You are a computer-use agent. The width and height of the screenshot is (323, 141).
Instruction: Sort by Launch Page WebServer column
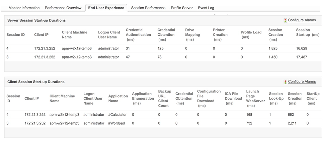255,99
